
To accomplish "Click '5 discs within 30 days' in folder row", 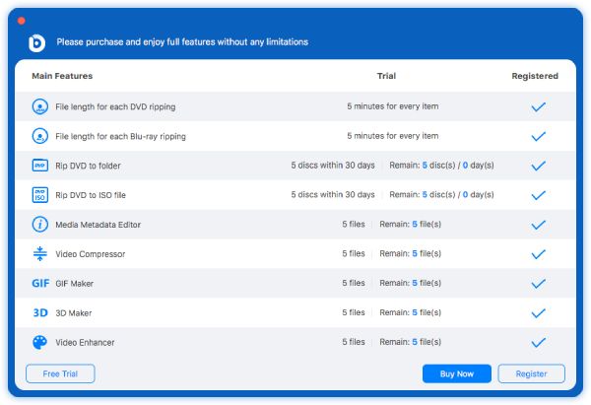I will point(333,166).
